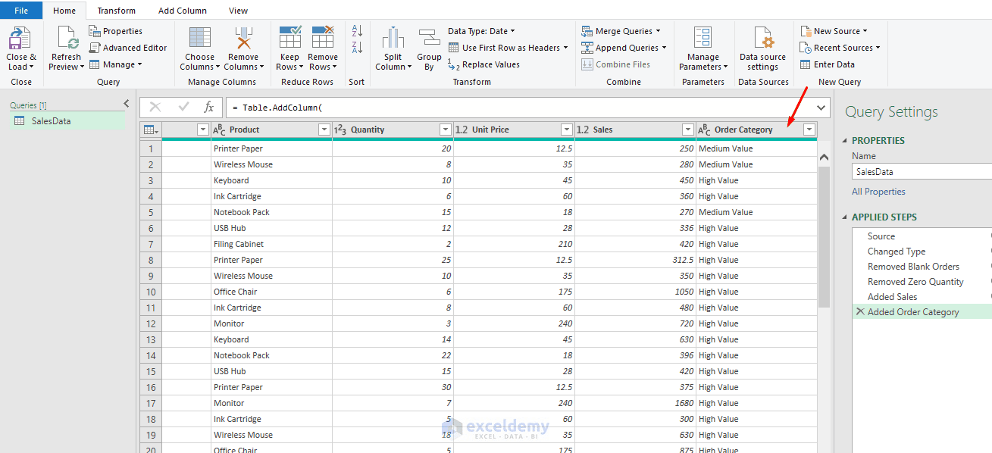Delete the Added Order Category step

click(x=859, y=311)
